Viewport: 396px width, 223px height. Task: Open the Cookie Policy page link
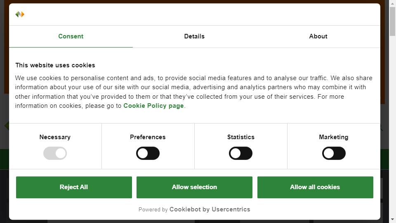tap(153, 106)
